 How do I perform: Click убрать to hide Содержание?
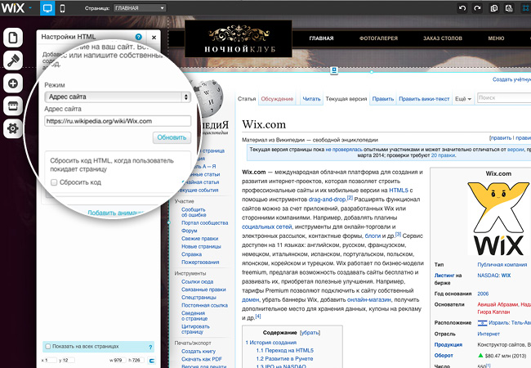[310, 332]
